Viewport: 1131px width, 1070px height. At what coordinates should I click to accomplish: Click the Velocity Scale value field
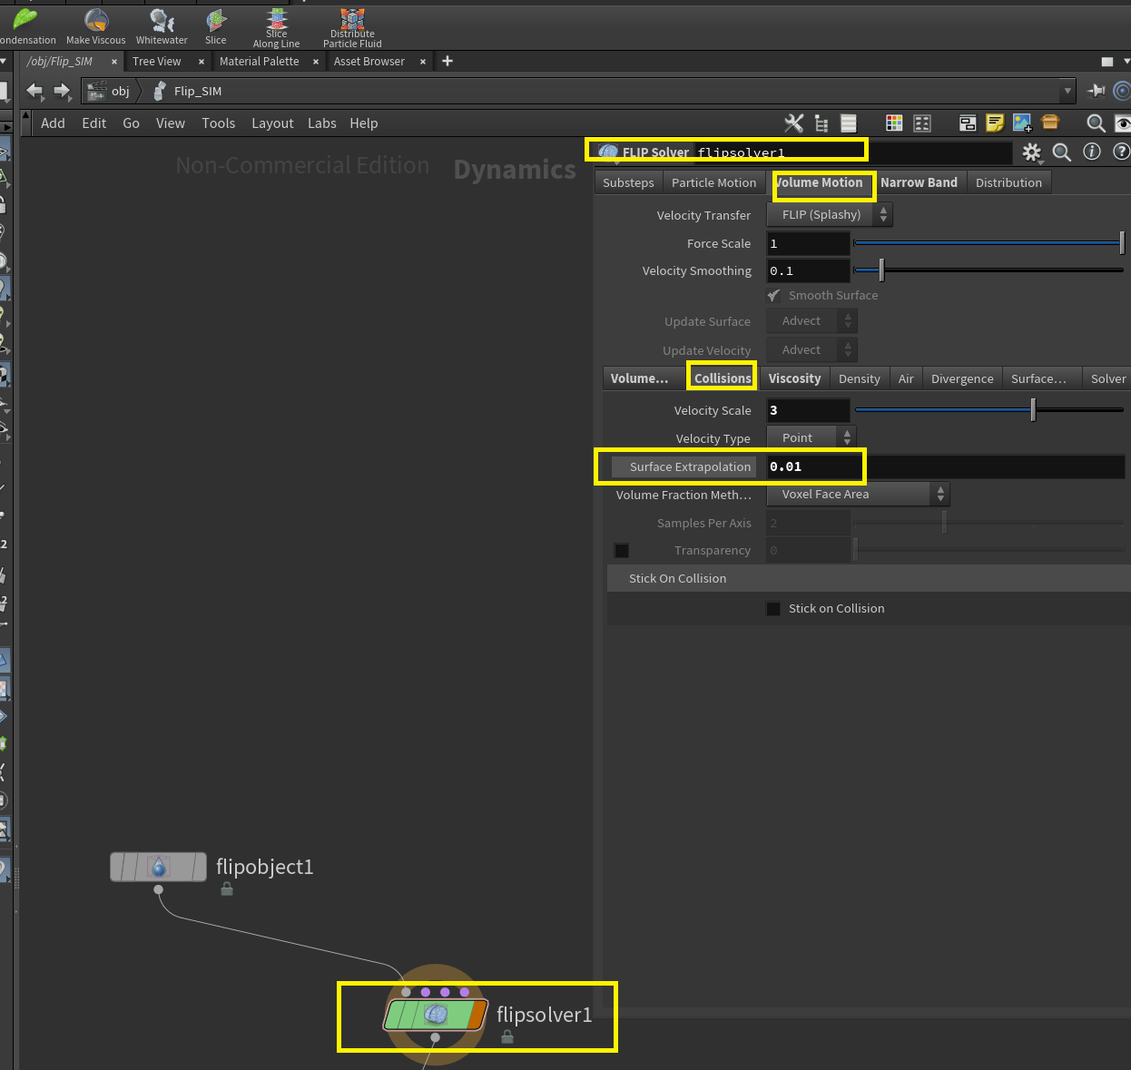pos(809,410)
